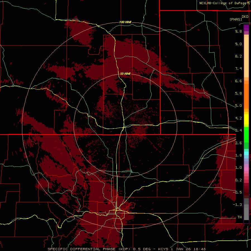Click the 50 NMI range ring label
The image size is (251, 251).
point(125,74)
